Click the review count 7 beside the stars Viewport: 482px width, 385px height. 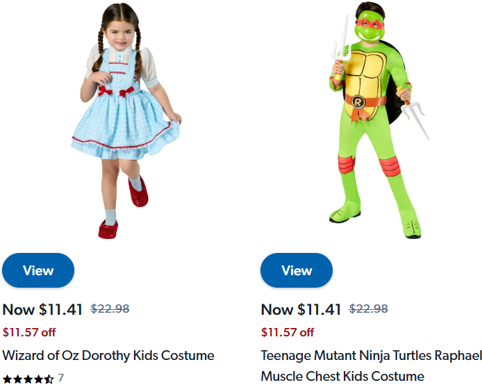pos(61,378)
